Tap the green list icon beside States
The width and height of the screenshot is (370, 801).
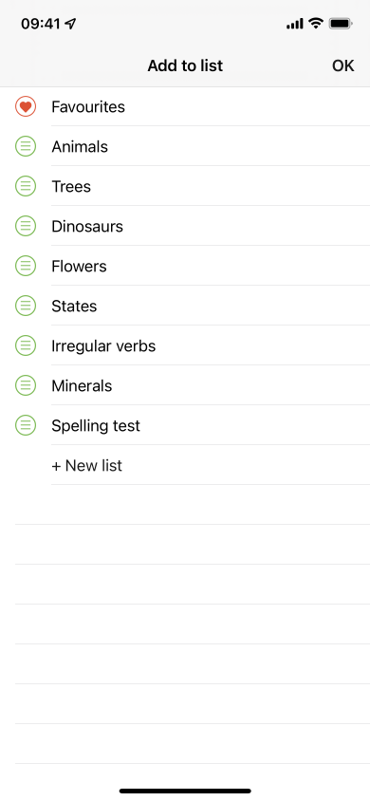tap(26, 306)
